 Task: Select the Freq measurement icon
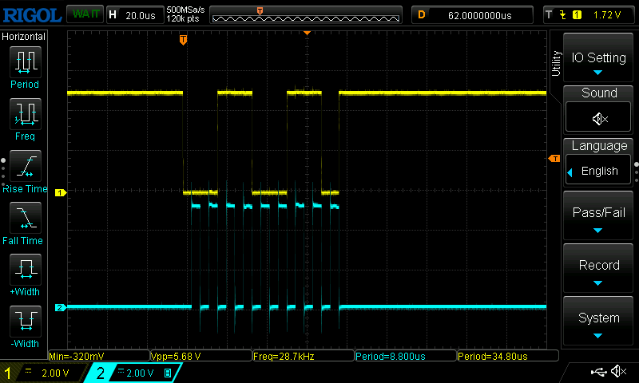[24, 113]
